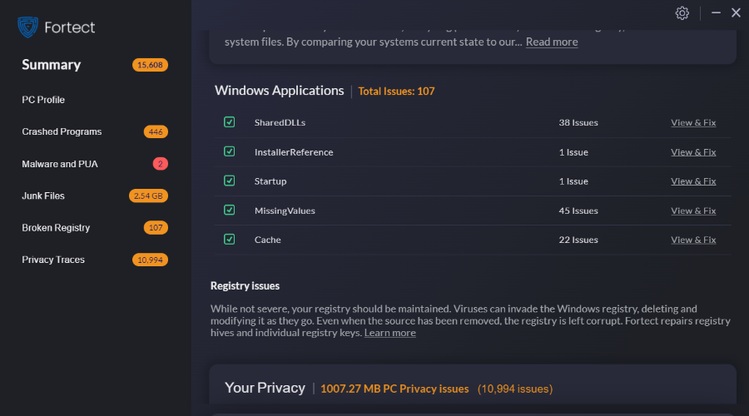This screenshot has width=749, height=416.
Task: Go to PC Profile
Action: tap(43, 100)
